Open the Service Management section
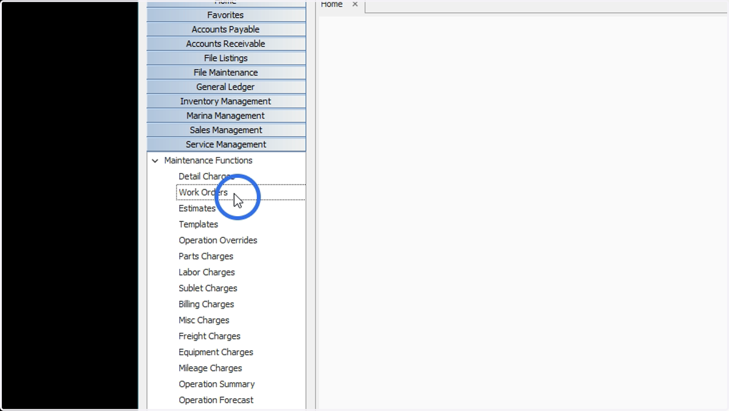 [x=226, y=144]
